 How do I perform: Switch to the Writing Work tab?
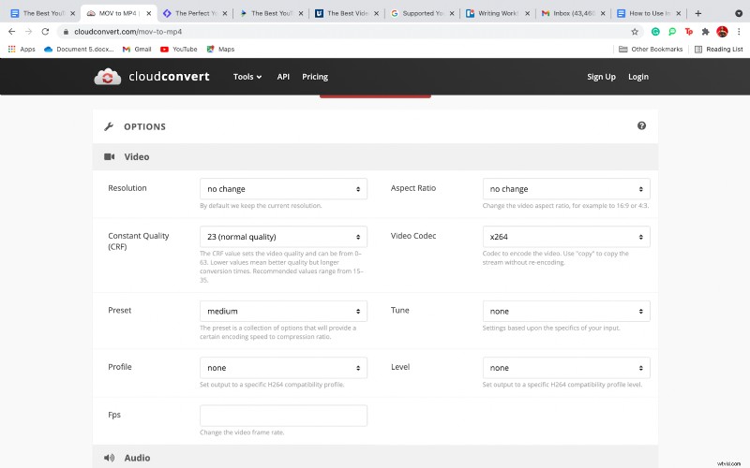coord(498,13)
